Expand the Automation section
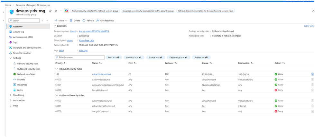Image resolution: width=315 pixels, height=137 pixels. 11,100
